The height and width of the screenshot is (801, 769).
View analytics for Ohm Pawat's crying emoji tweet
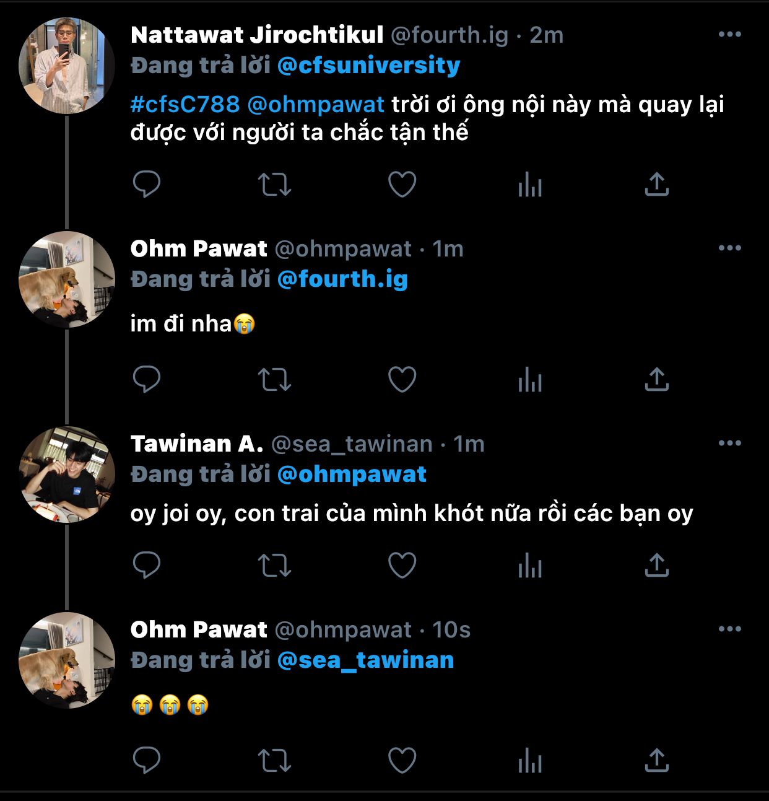[x=530, y=760]
